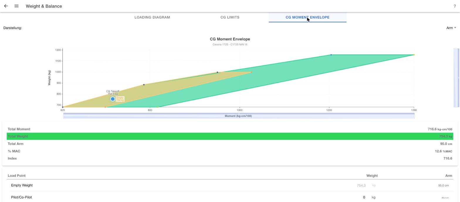Click the vertical weight zoom slider

[x=456, y=78]
